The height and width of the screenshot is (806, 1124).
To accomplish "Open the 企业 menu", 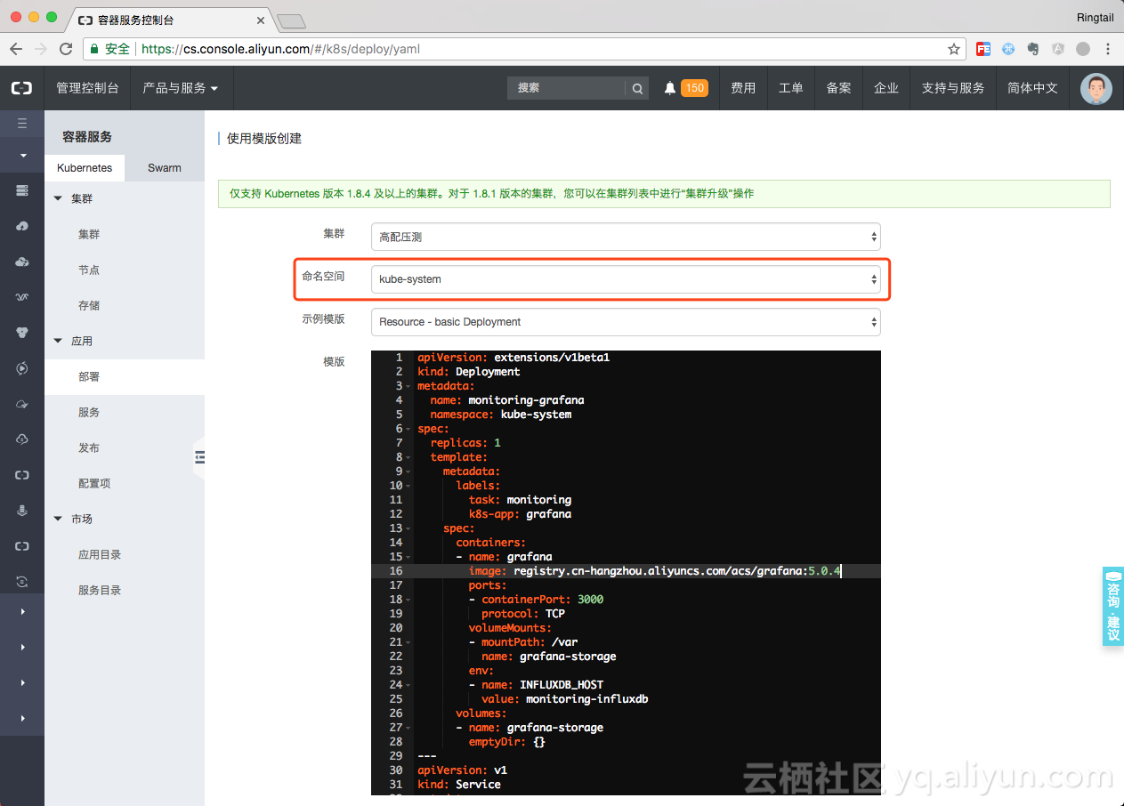I will pos(886,88).
